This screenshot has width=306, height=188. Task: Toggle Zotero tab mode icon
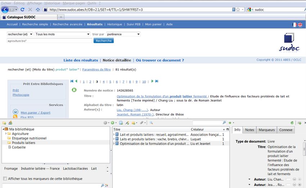click(300, 123)
